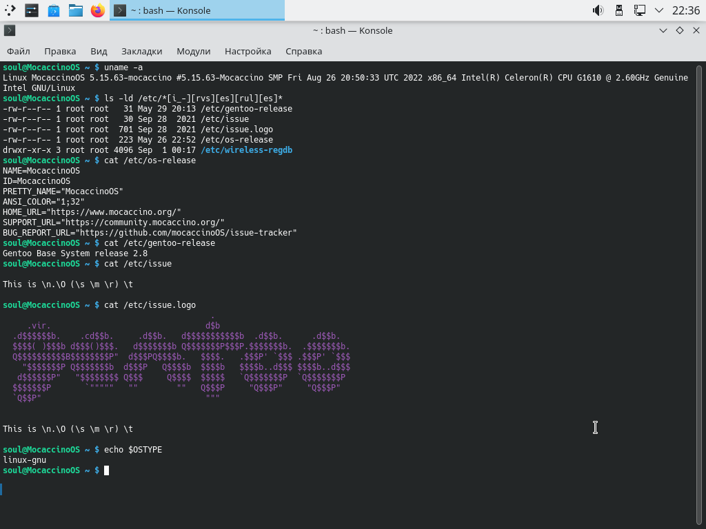This screenshot has width=706, height=529.
Task: Open the KDE application launcher
Action: 10,10
